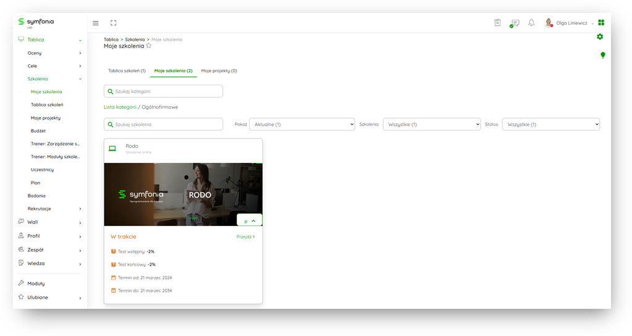Click the Ulubione star icon in sidebar
Image resolution: width=632 pixels, height=336 pixels.
point(21,297)
